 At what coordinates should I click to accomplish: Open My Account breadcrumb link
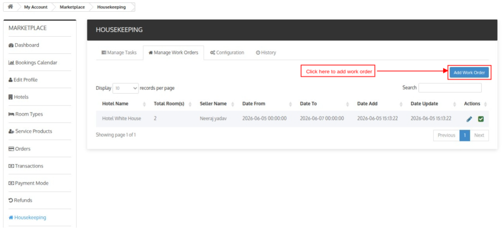[35, 7]
